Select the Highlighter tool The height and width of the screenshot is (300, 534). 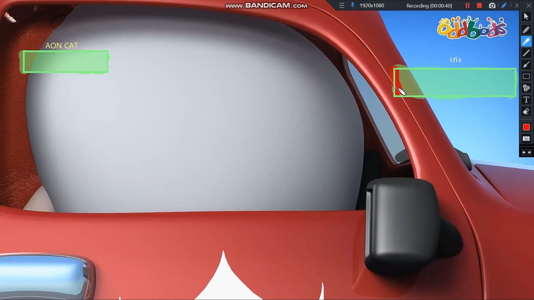coord(526,41)
